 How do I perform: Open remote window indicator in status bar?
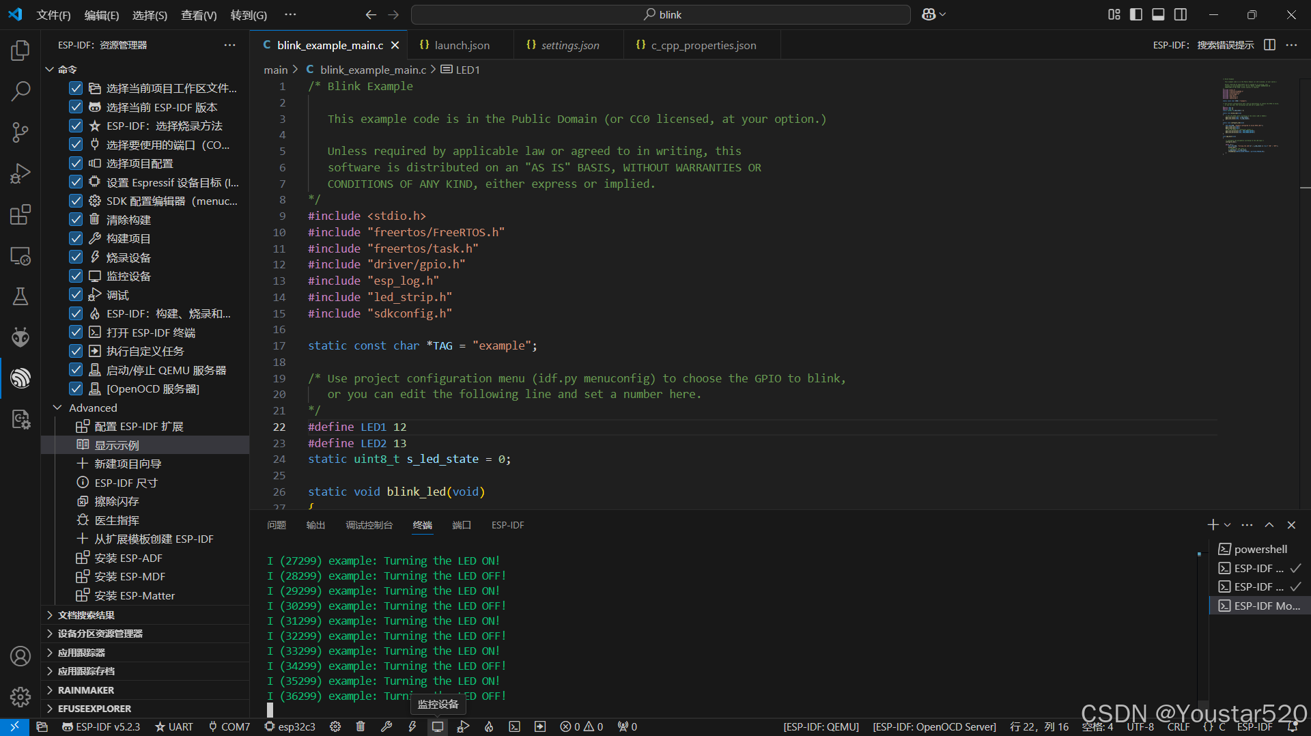(14, 726)
